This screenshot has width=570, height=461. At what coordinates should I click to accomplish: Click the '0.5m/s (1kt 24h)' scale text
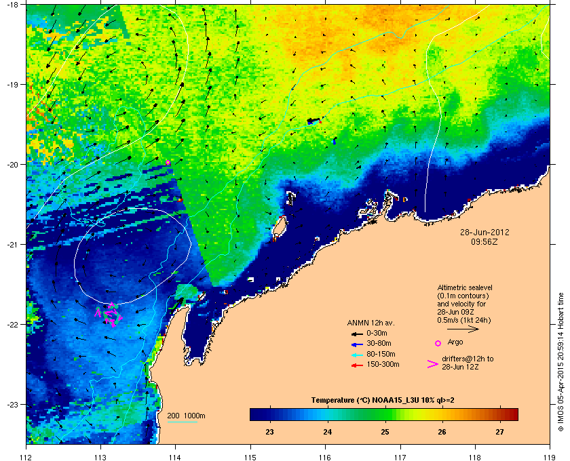[464, 320]
